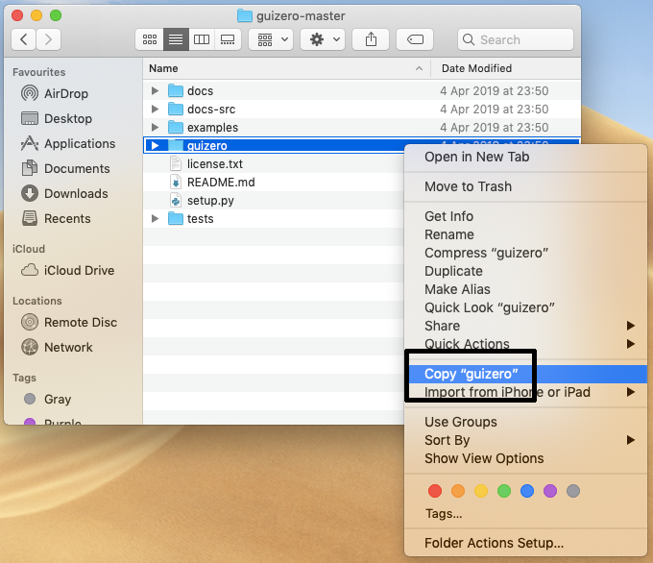
Task: Select the tests folder row
Action: click(x=274, y=218)
